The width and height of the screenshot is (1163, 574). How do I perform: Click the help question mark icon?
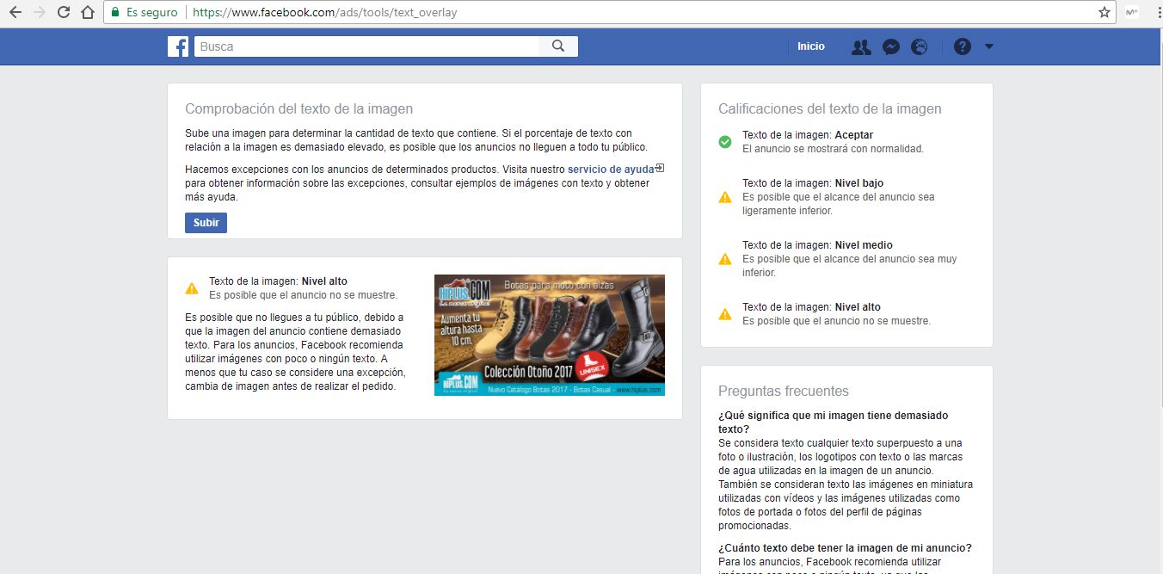[963, 47]
